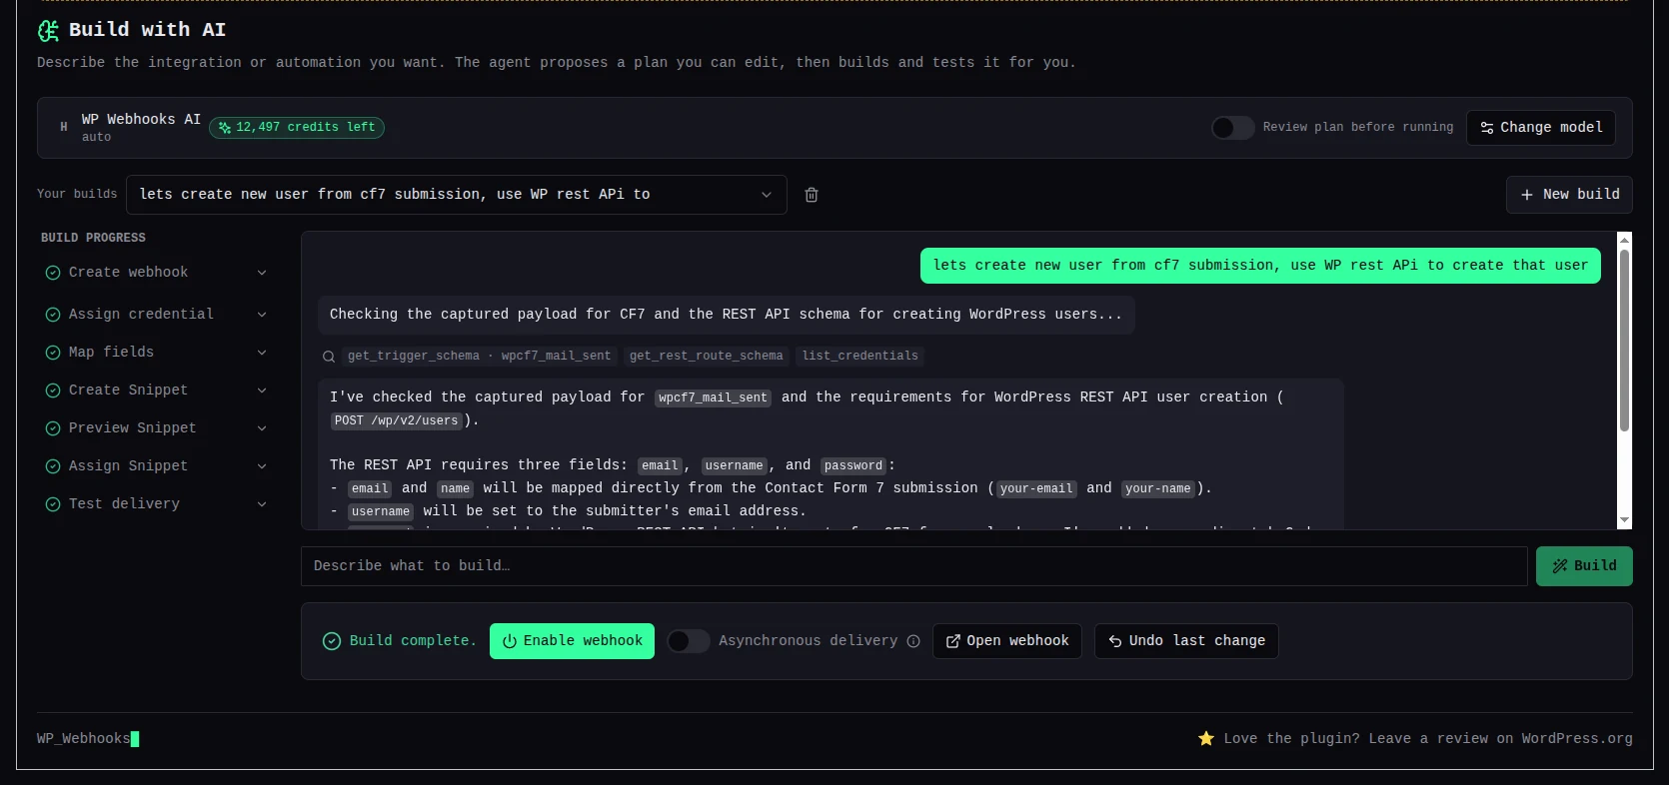The width and height of the screenshot is (1669, 785).
Task: Click the chat panel scrollbar thumb
Action: pos(1624,341)
